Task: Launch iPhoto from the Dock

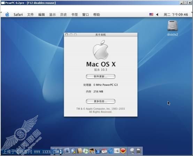Action: (92, 151)
